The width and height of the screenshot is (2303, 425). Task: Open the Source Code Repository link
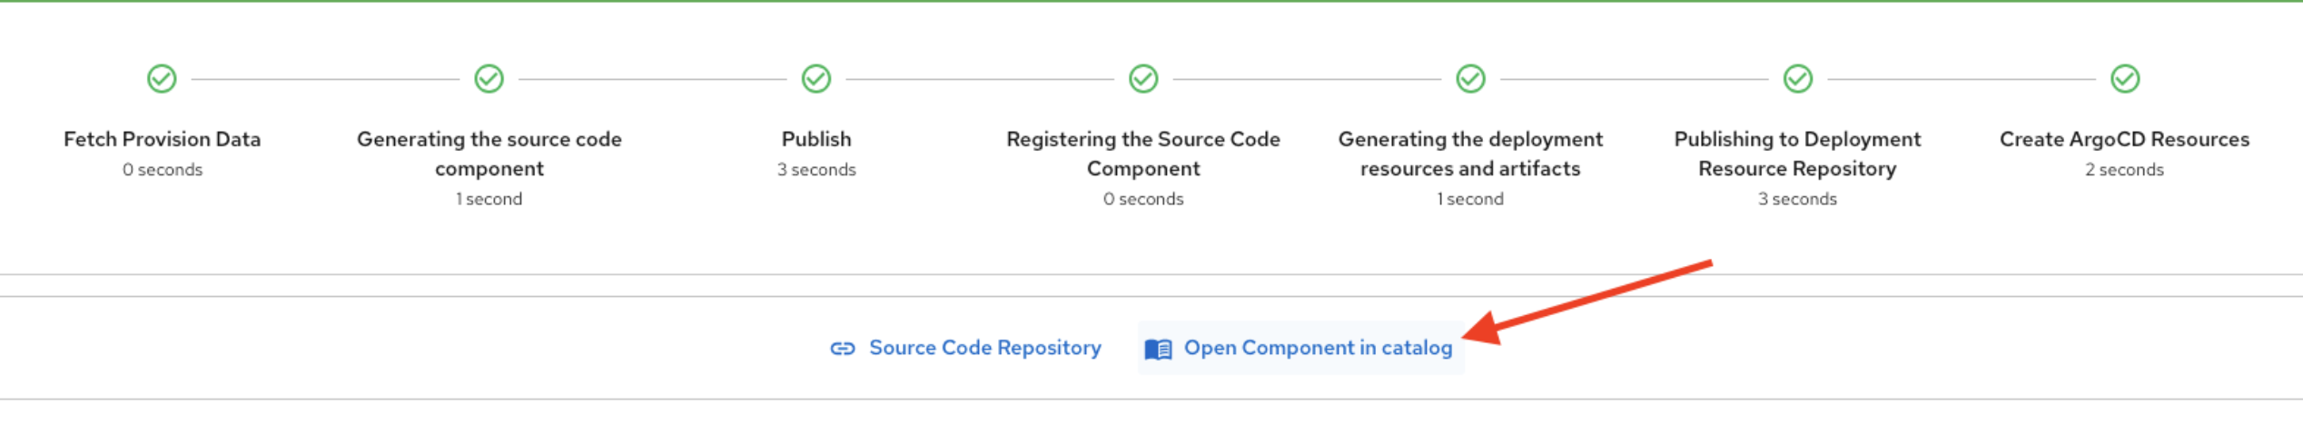(984, 348)
